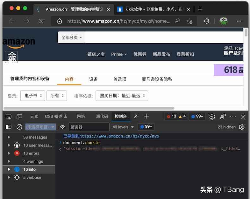Close the Amazon.cn tab
250x199 pixels.
[108, 10]
